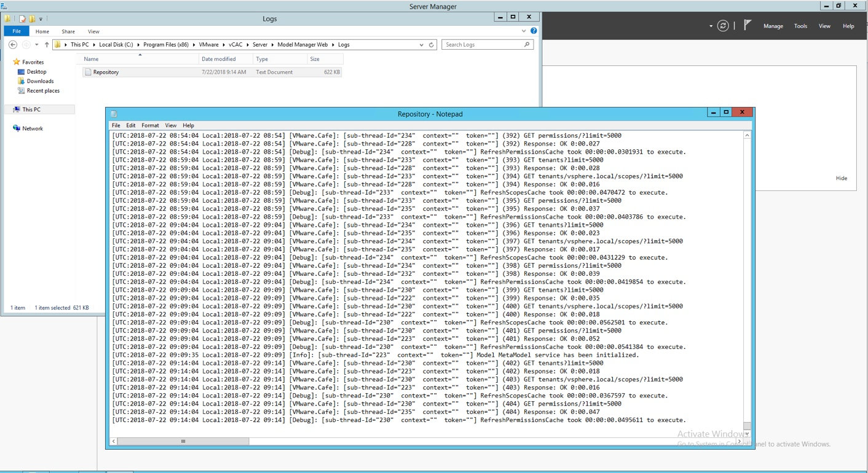Expand the Explorer ribbon with the chevron

(x=524, y=31)
